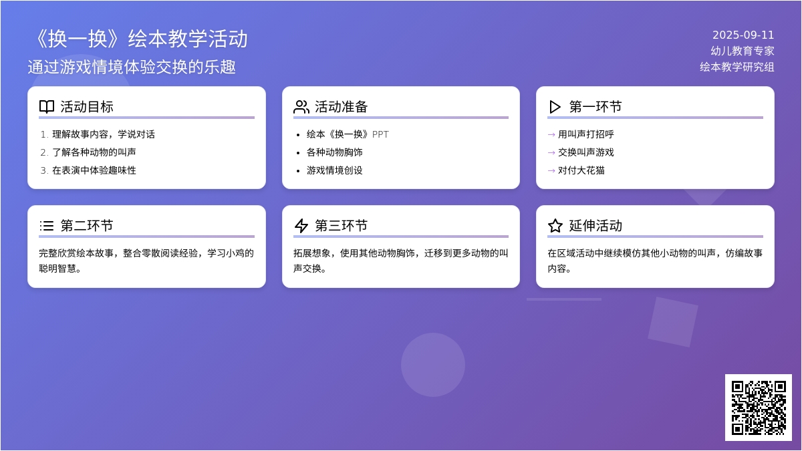Viewport: 802px width, 451px height.
Task: Click list item 了解各种动物的叫声
Action: coord(94,152)
